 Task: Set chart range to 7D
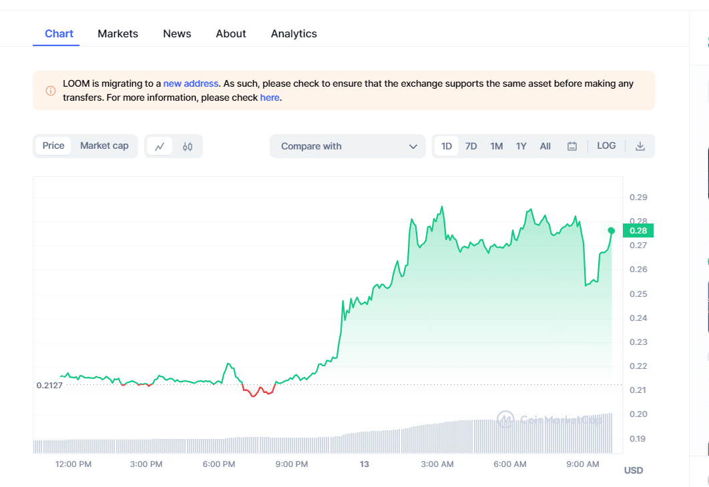pyautogui.click(x=471, y=146)
